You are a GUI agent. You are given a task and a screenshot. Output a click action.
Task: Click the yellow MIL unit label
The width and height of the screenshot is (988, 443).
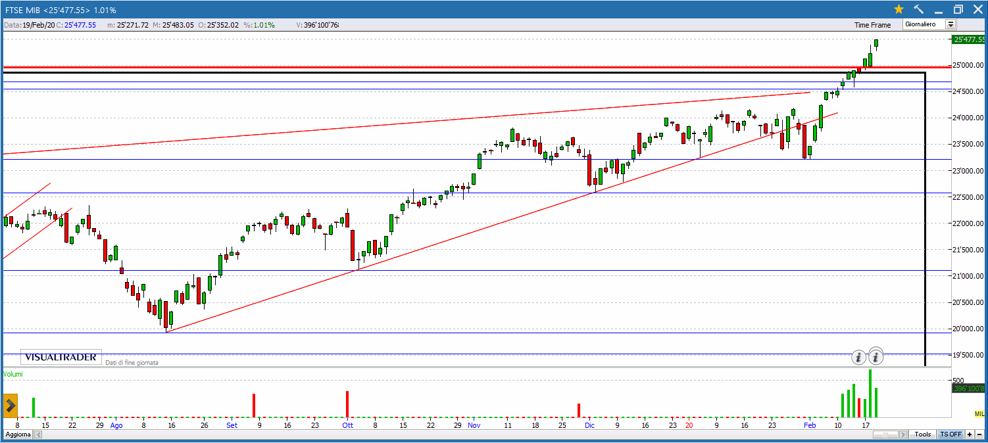point(979,413)
